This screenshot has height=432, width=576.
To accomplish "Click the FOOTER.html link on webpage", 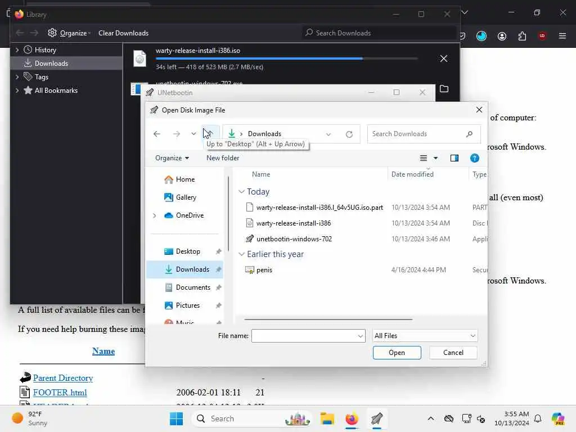I will click(60, 392).
